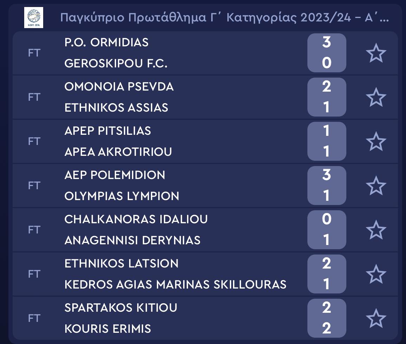406x344 pixels.
Task: Open P.O. ORMIDIAS team page
Action: click(x=106, y=42)
